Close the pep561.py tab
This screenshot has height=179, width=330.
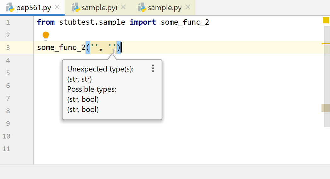[x=57, y=7]
